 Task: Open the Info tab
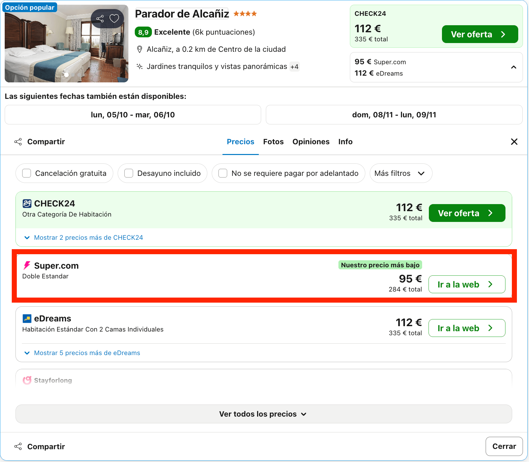(345, 142)
